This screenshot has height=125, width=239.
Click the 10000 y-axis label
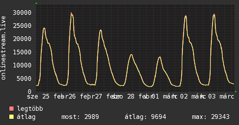[22, 65]
